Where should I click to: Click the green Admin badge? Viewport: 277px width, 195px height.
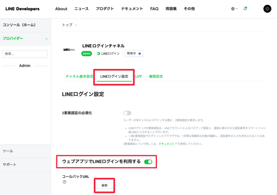click(x=87, y=54)
